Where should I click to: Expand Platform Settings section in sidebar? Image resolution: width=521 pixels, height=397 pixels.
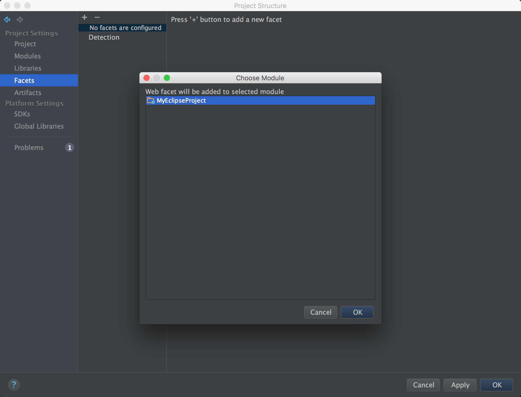pyautogui.click(x=34, y=103)
